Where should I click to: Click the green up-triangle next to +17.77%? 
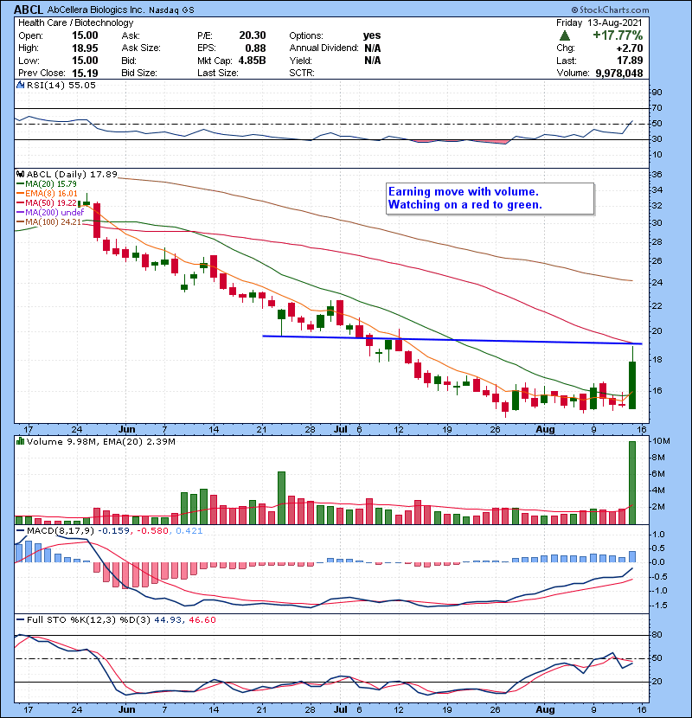(565, 35)
